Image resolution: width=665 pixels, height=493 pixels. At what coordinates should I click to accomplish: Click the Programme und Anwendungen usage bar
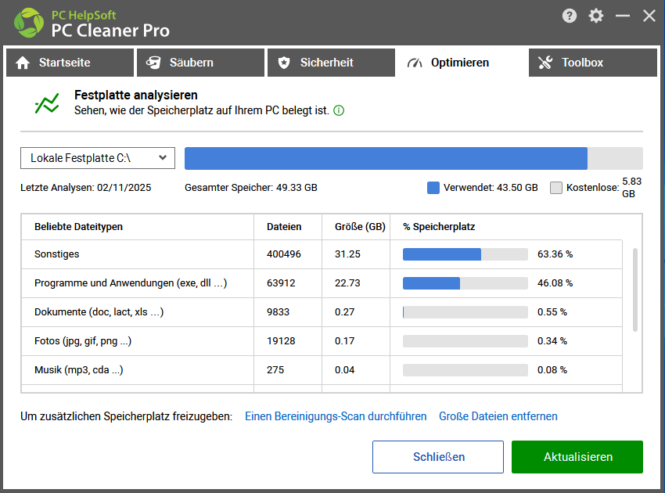pos(465,283)
